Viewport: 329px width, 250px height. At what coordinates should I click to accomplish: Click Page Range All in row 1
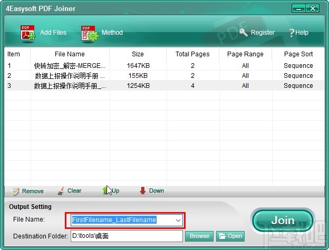point(245,66)
